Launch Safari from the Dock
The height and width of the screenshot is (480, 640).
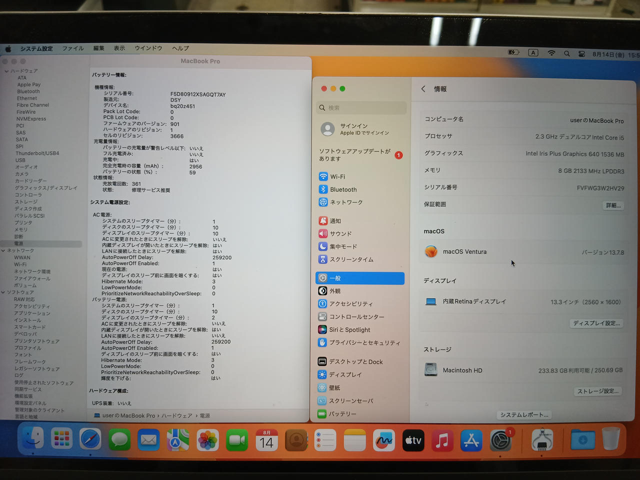click(90, 440)
